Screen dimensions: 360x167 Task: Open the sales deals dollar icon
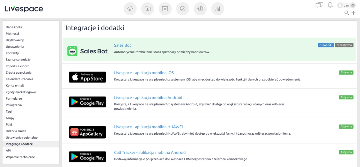coord(200,9)
